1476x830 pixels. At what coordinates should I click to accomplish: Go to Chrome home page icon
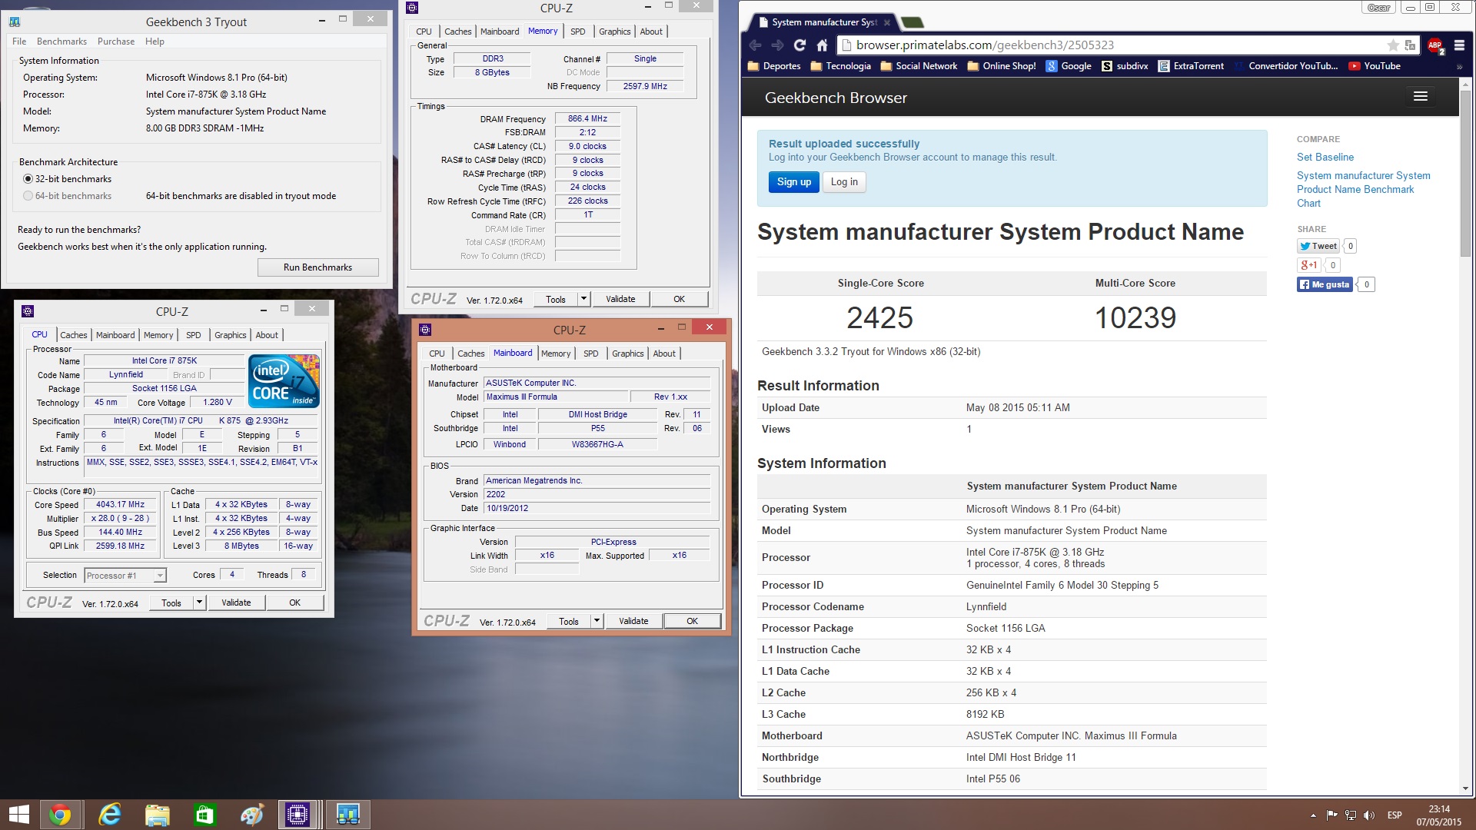pos(822,45)
